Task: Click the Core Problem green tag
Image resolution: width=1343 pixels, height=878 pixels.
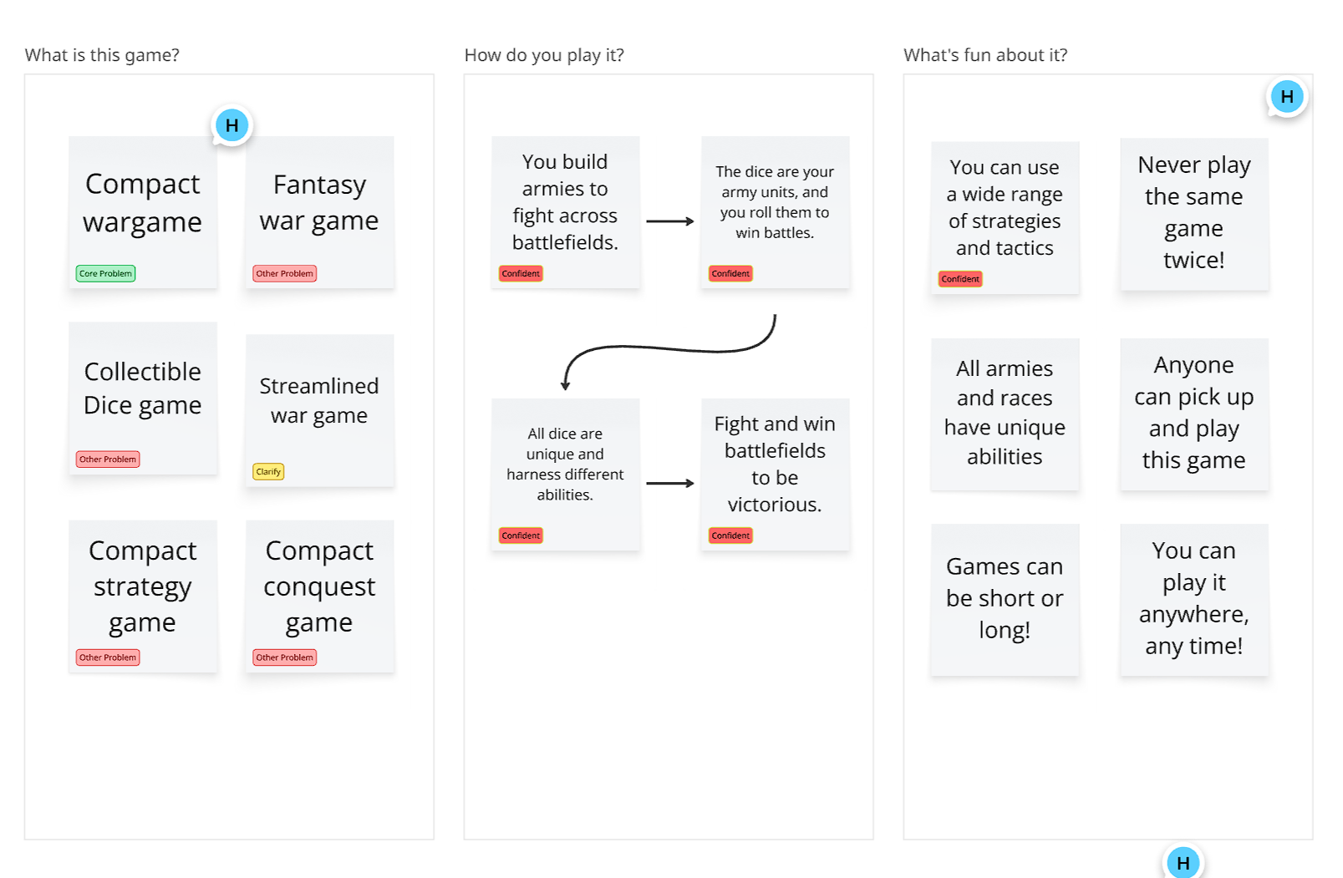Action: (105, 273)
